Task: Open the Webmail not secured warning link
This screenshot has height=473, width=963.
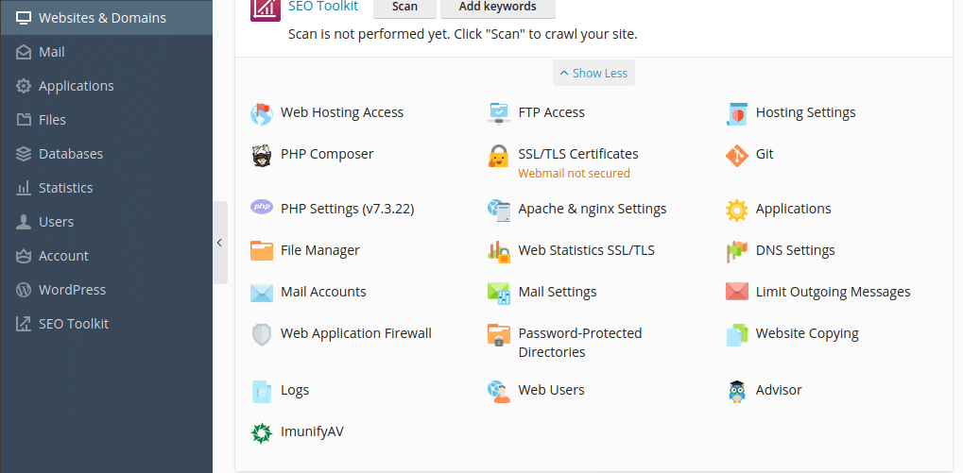Action: (x=575, y=174)
